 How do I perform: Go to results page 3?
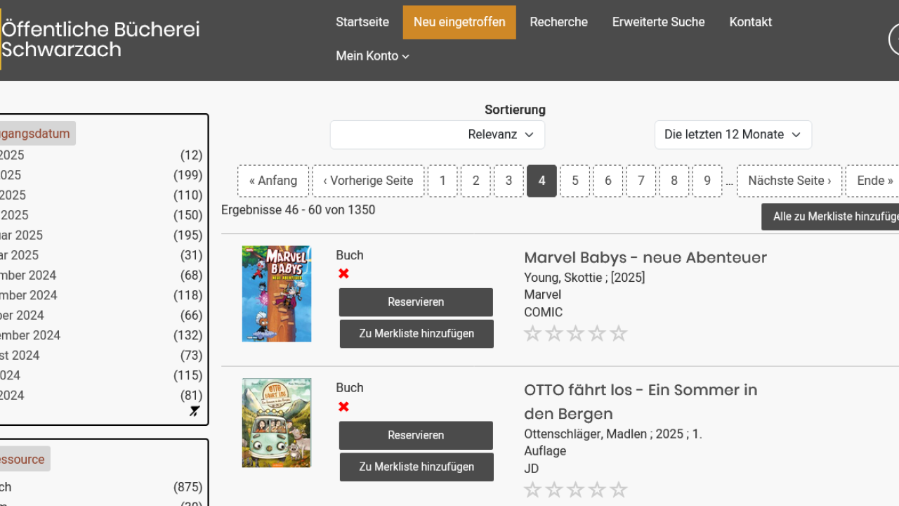coord(509,181)
